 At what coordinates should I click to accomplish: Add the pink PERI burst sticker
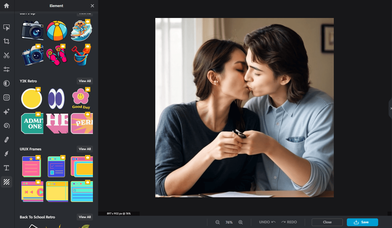tap(82, 123)
